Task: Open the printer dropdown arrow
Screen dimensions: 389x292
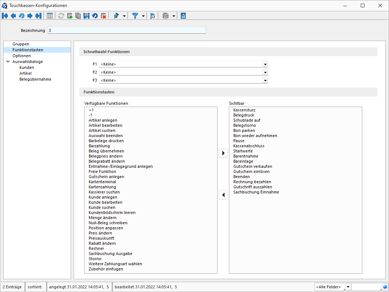Action: click(174, 16)
